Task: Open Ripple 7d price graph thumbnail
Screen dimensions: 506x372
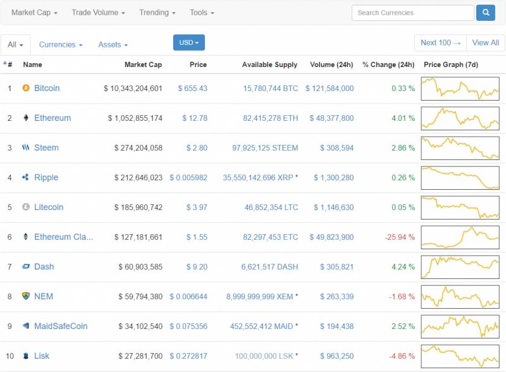Action: [460, 178]
